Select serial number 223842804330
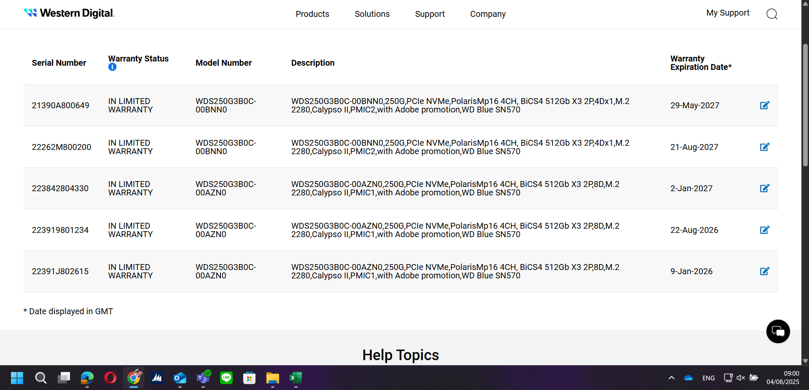809x390 pixels. coord(60,188)
